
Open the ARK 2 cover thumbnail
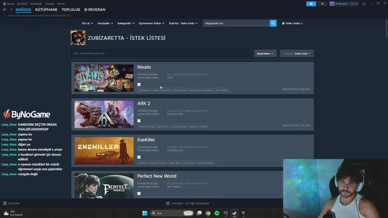coord(104,114)
